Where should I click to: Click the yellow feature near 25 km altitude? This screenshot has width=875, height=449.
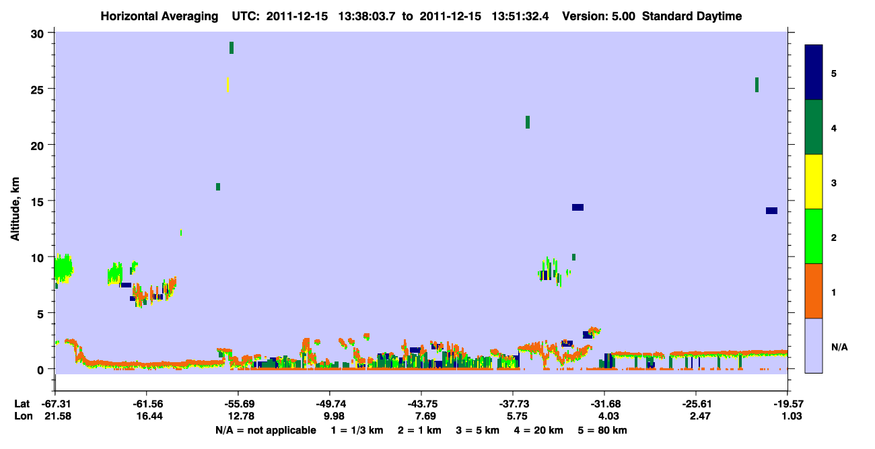tap(228, 85)
